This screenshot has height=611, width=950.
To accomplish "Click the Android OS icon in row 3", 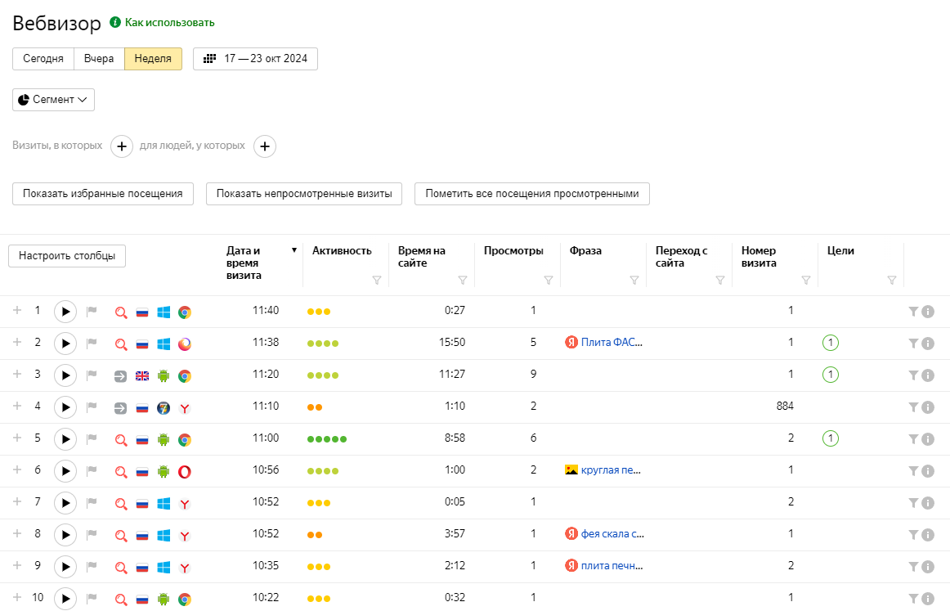I will point(164,375).
